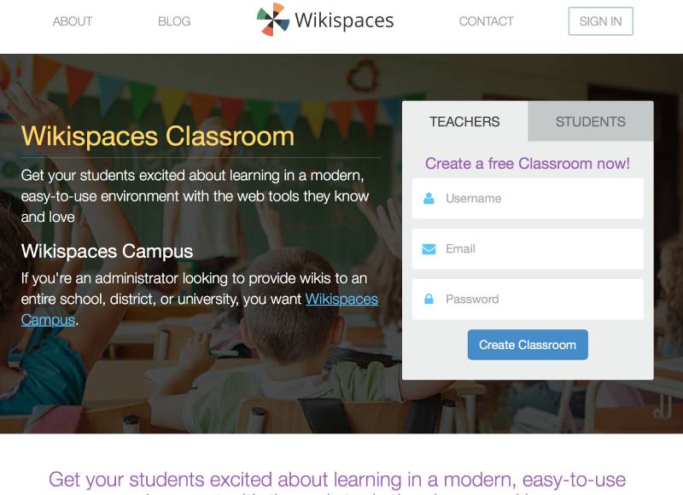Click the lock icon in Password field
The height and width of the screenshot is (495, 683).
[x=429, y=299]
